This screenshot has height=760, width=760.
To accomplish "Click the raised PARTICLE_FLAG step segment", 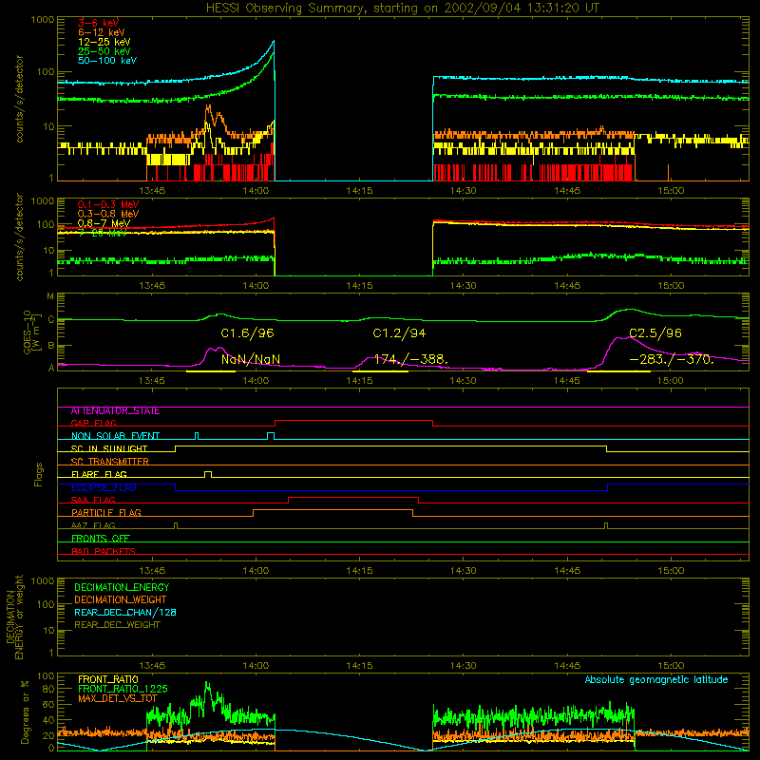I will [x=333, y=510].
